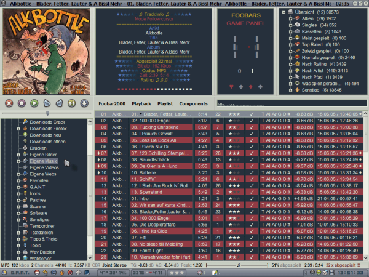Expand the Nach Artist node
This screenshot has height=277, width=369.
pyautogui.click(x=290, y=70)
